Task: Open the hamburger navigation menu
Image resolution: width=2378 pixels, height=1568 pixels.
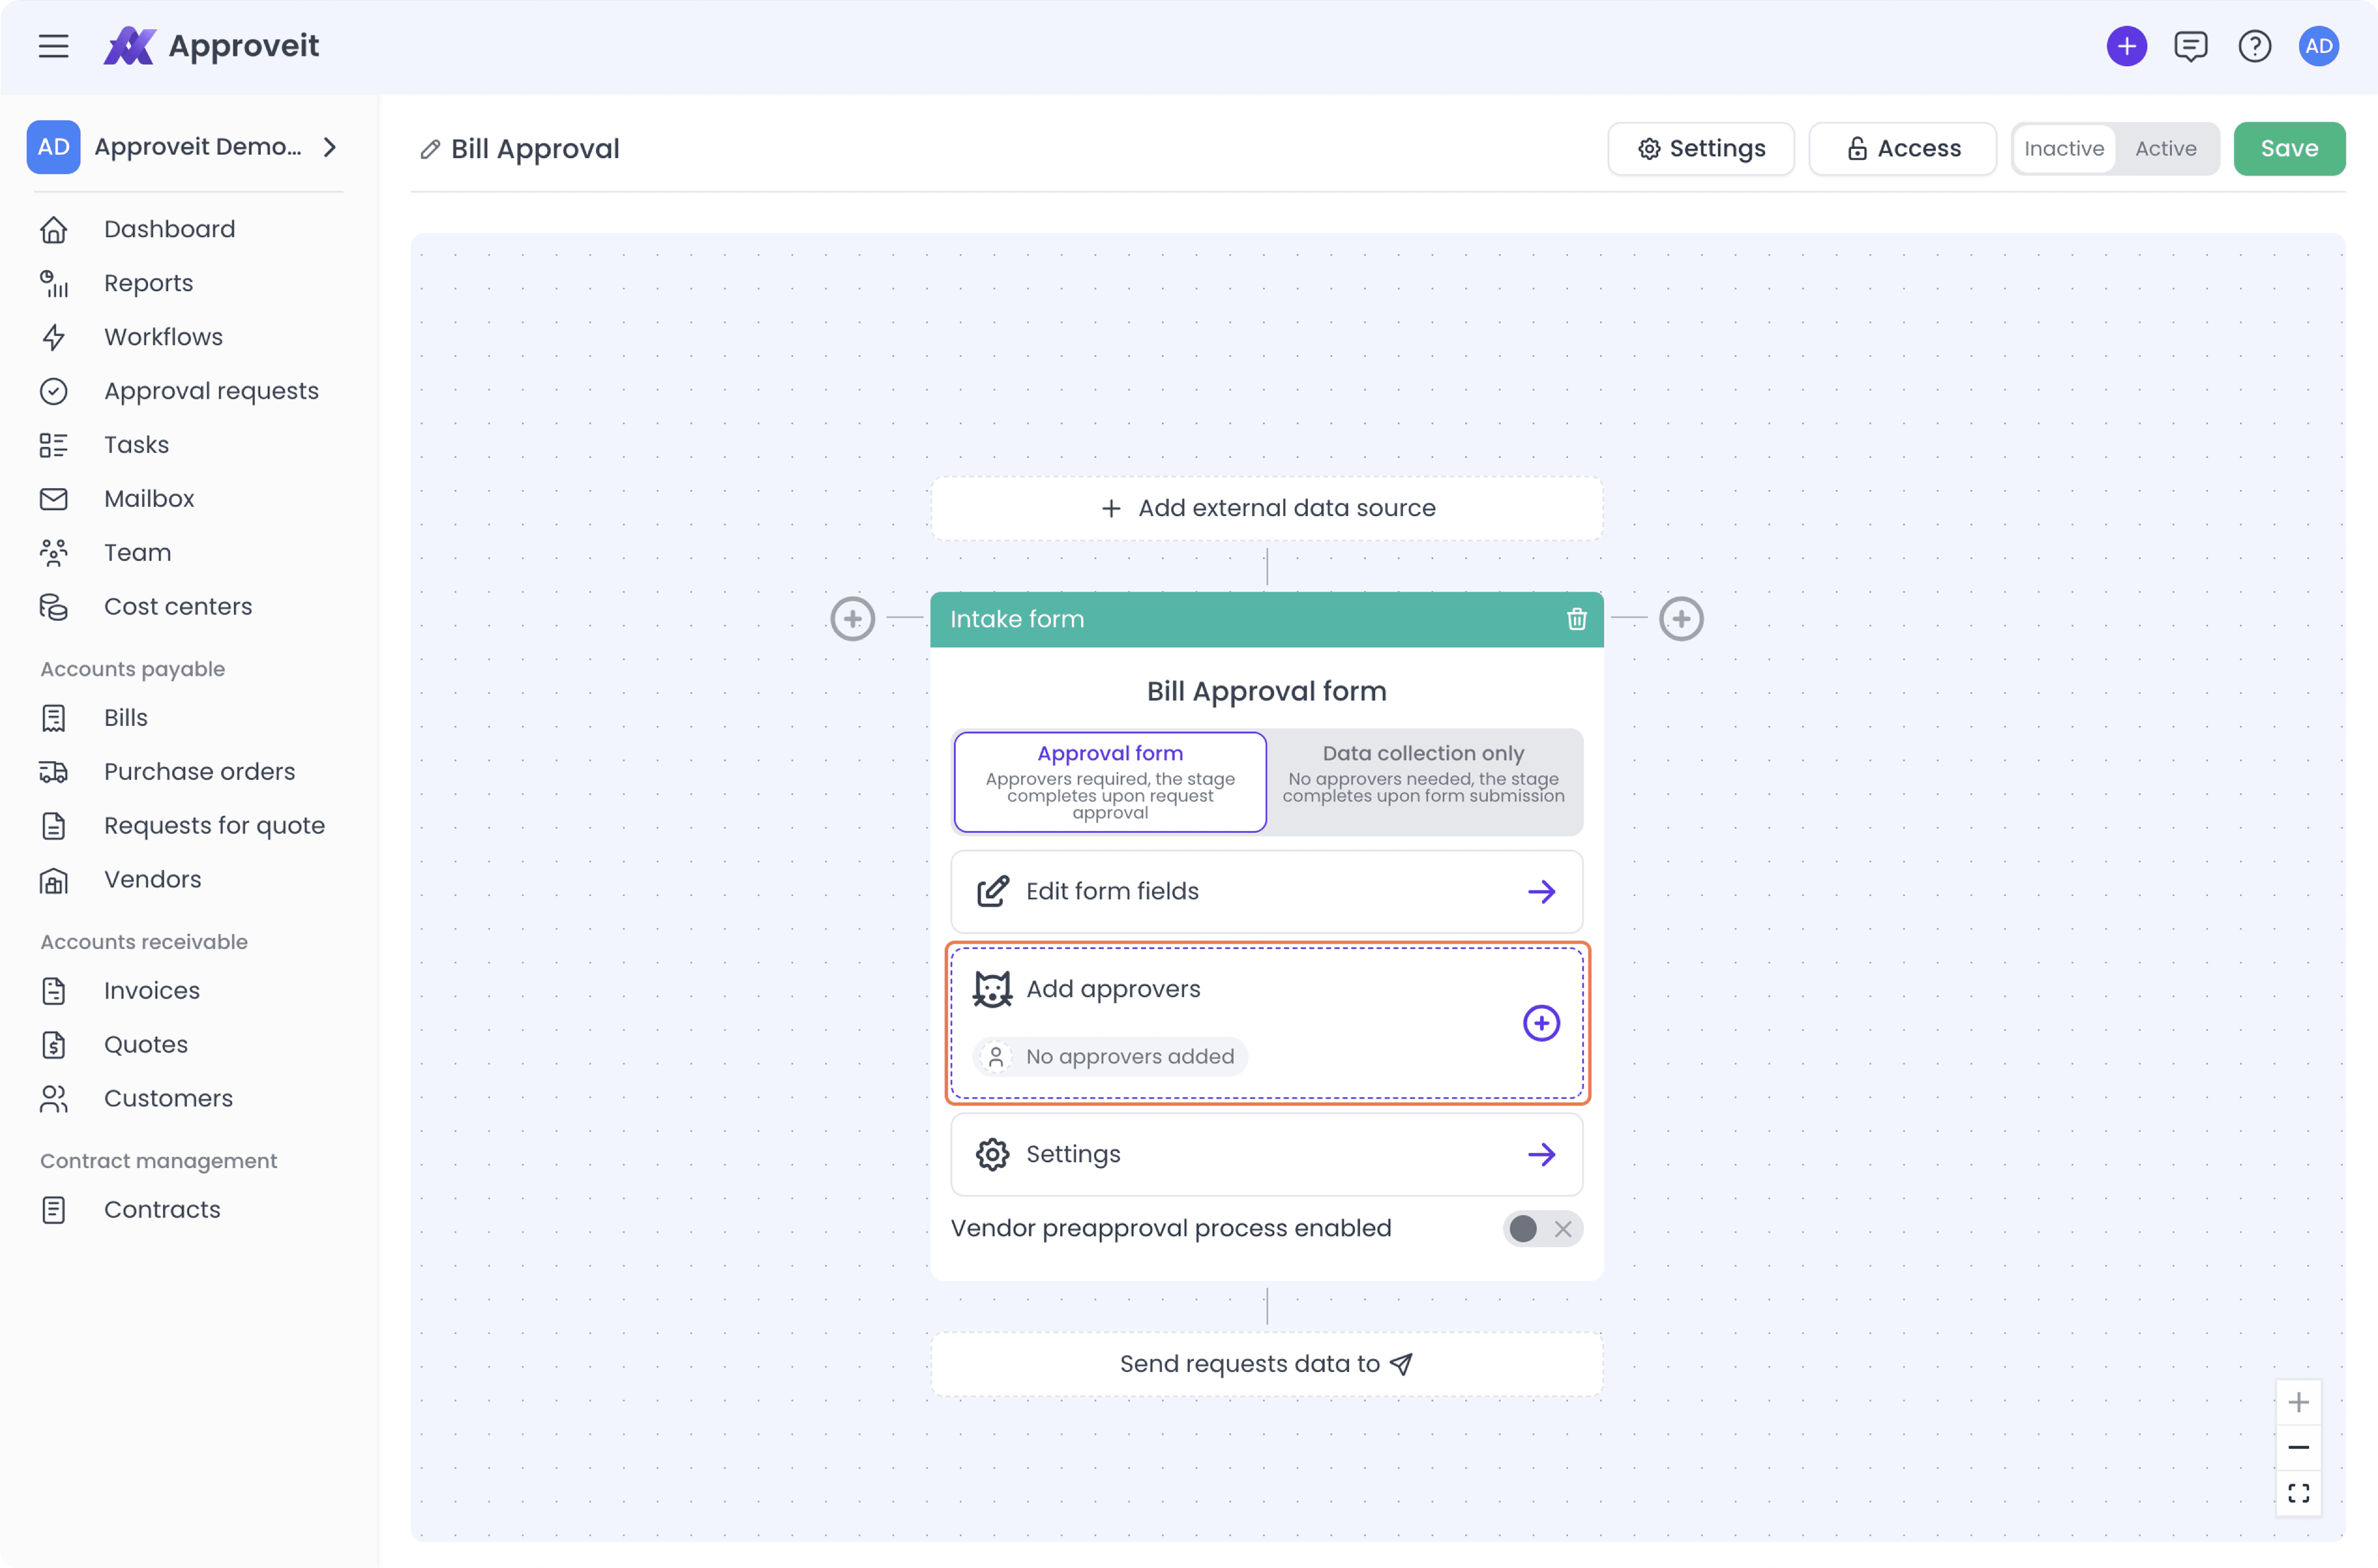Action: pyautogui.click(x=54, y=46)
